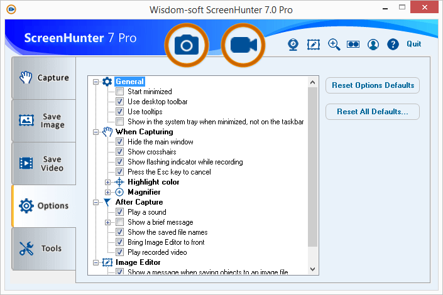443x295 pixels.
Task: Click Reset All Defaults button
Action: pyautogui.click(x=373, y=112)
